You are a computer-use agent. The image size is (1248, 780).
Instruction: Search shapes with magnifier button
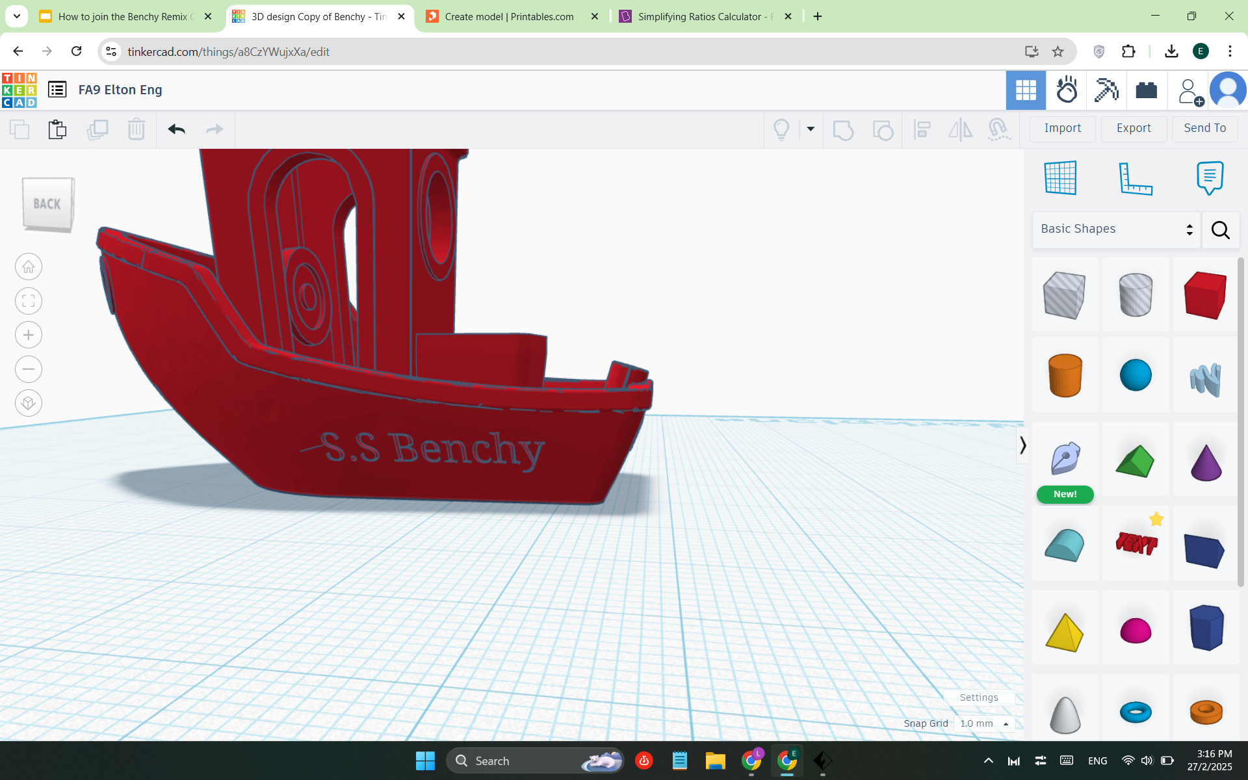(1220, 229)
